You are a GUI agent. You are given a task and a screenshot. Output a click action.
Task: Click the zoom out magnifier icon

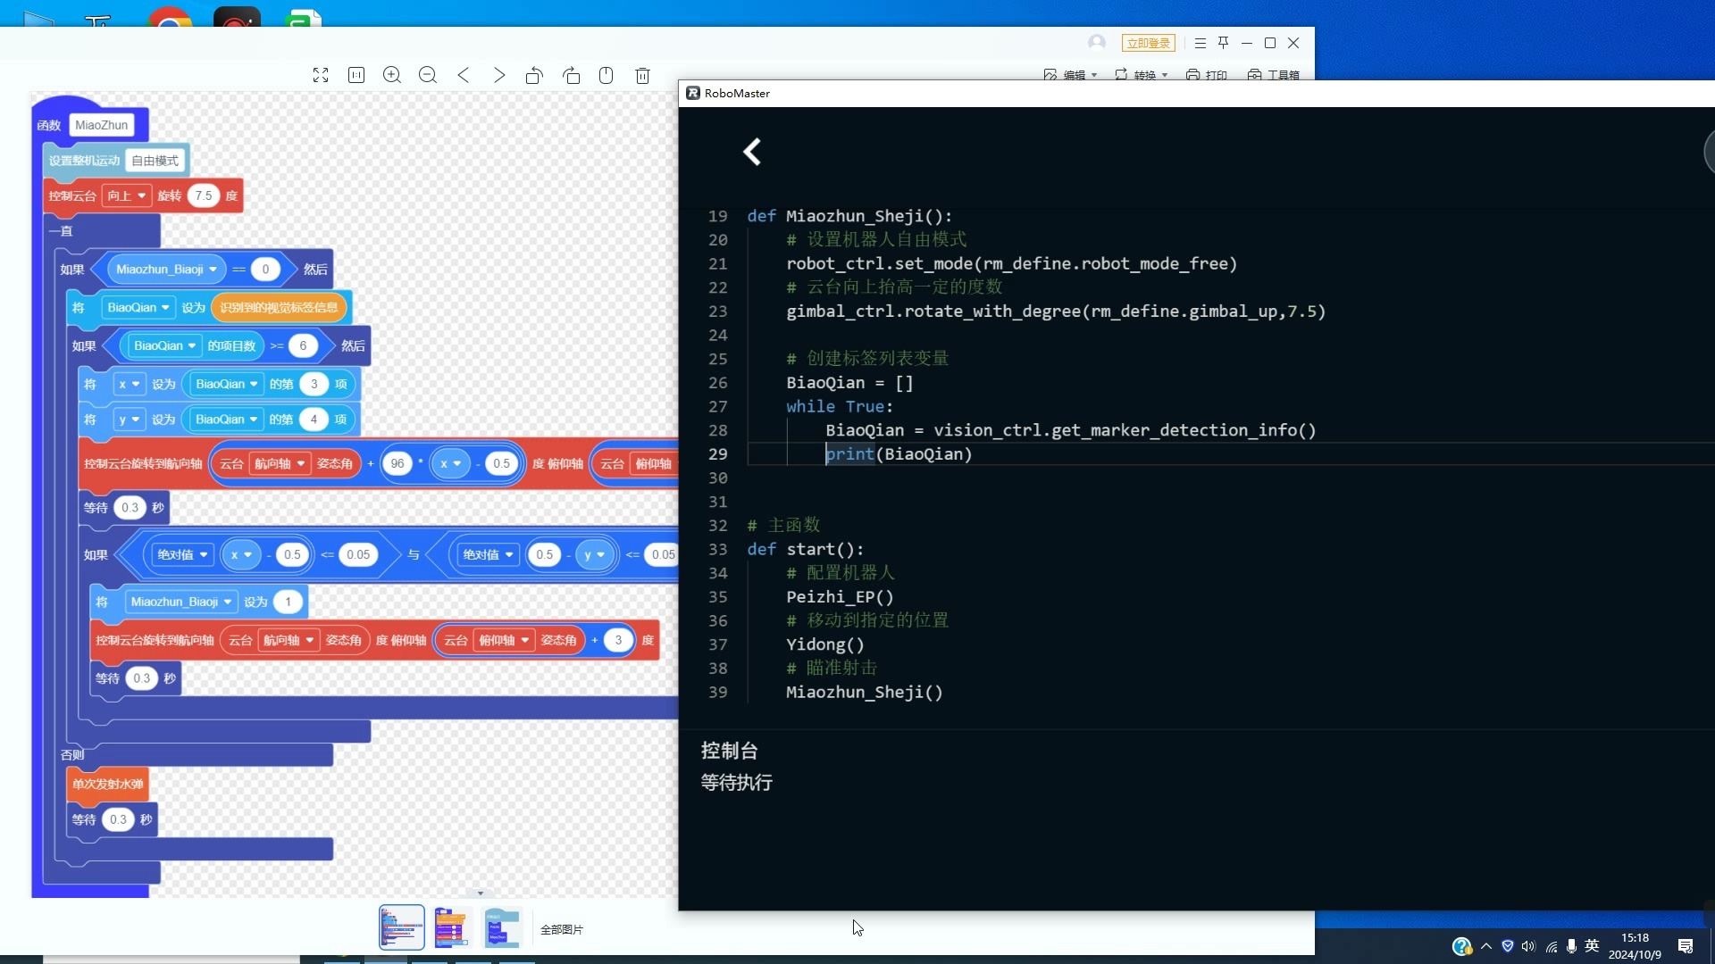click(428, 75)
